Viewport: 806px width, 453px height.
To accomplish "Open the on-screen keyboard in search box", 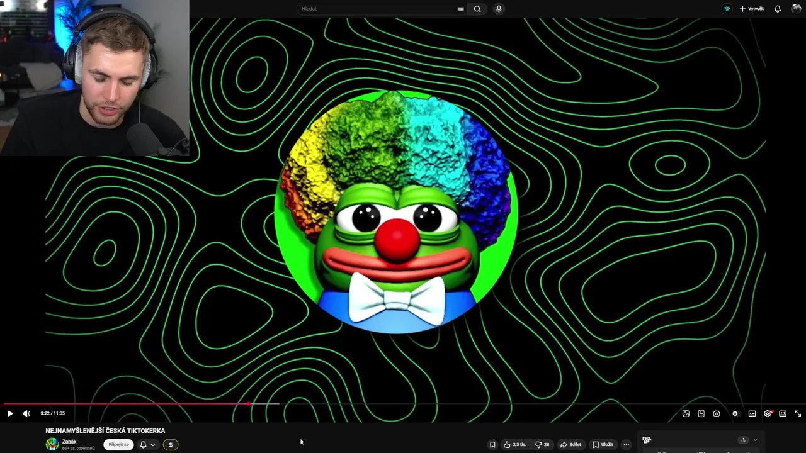I will (461, 9).
